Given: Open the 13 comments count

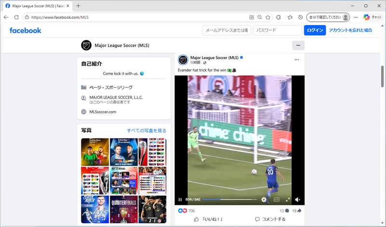Looking at the screenshot, I should click(x=284, y=211).
